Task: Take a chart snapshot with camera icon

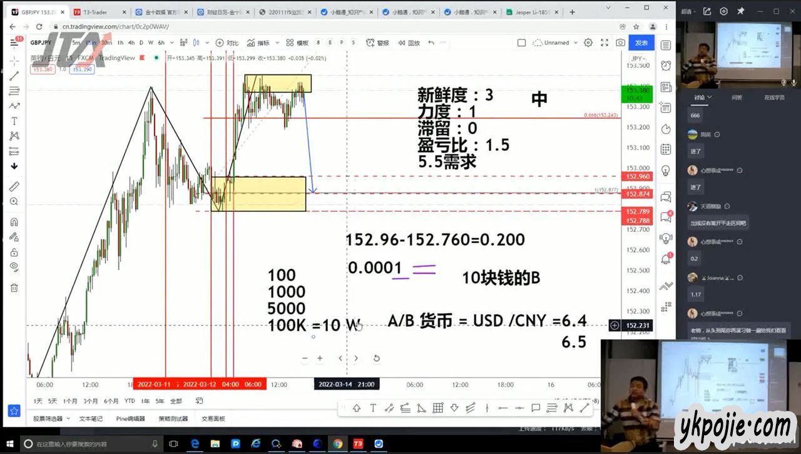Action: (x=620, y=43)
